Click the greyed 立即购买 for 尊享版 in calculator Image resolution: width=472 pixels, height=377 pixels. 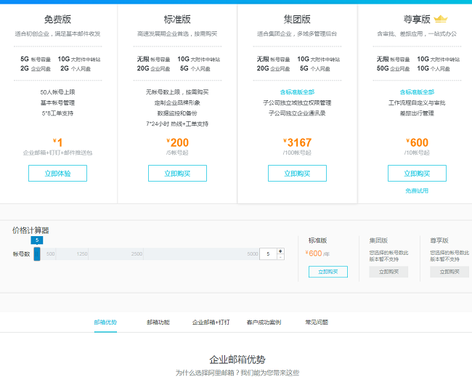coord(449,272)
